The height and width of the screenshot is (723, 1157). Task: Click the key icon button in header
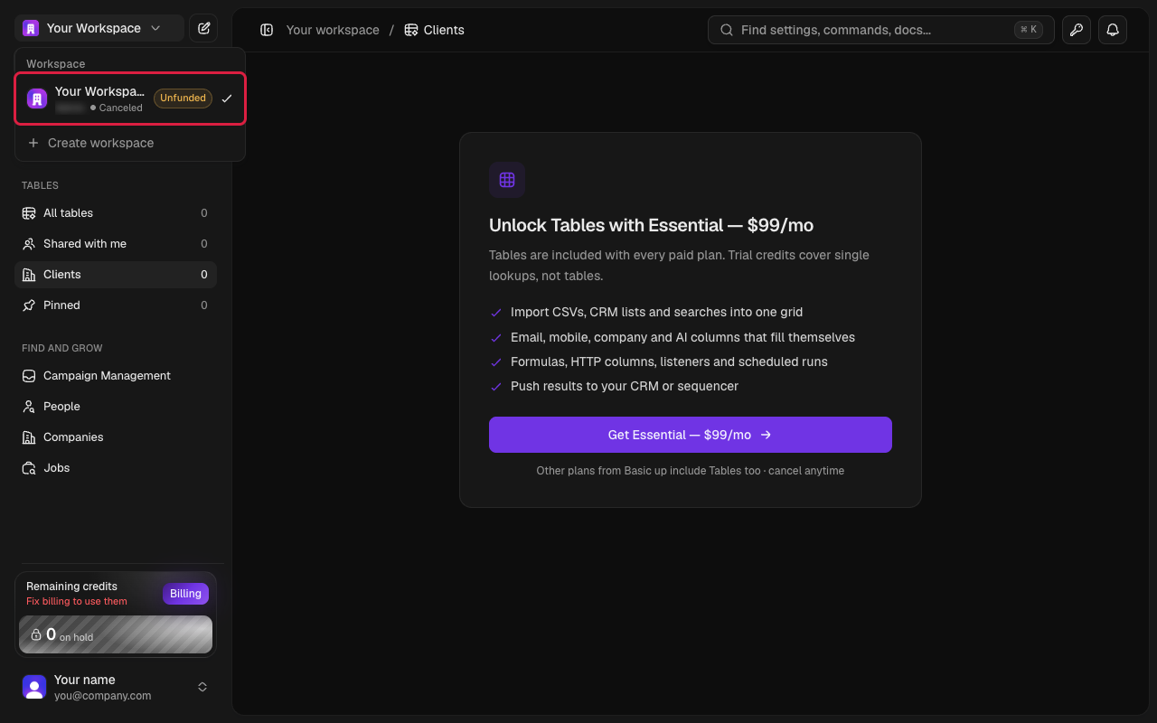pyautogui.click(x=1077, y=30)
